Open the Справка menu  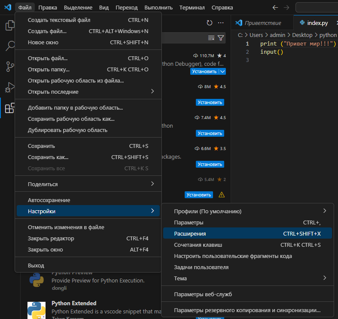click(222, 8)
